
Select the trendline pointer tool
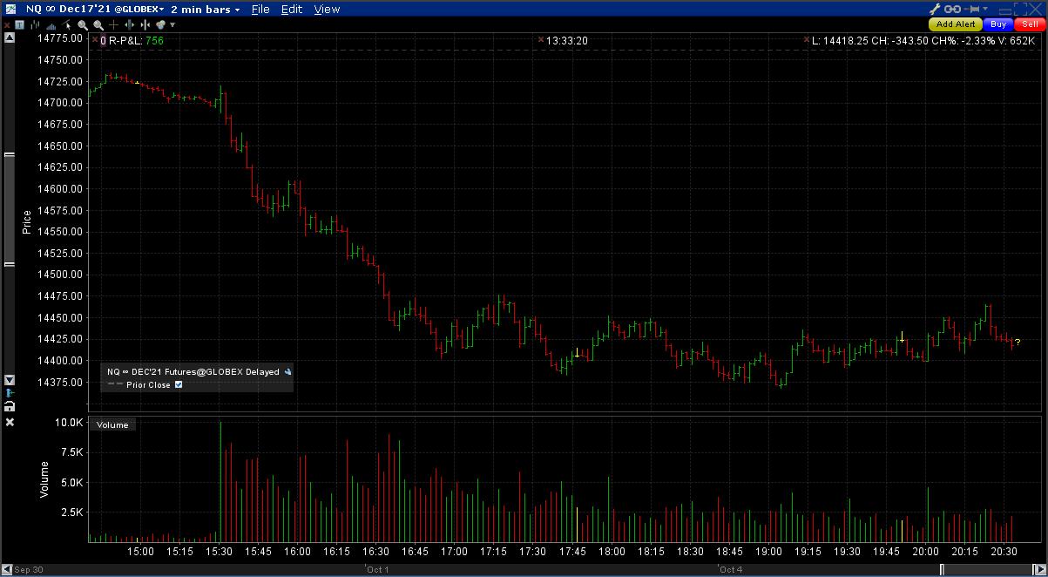pyautogui.click(x=66, y=24)
